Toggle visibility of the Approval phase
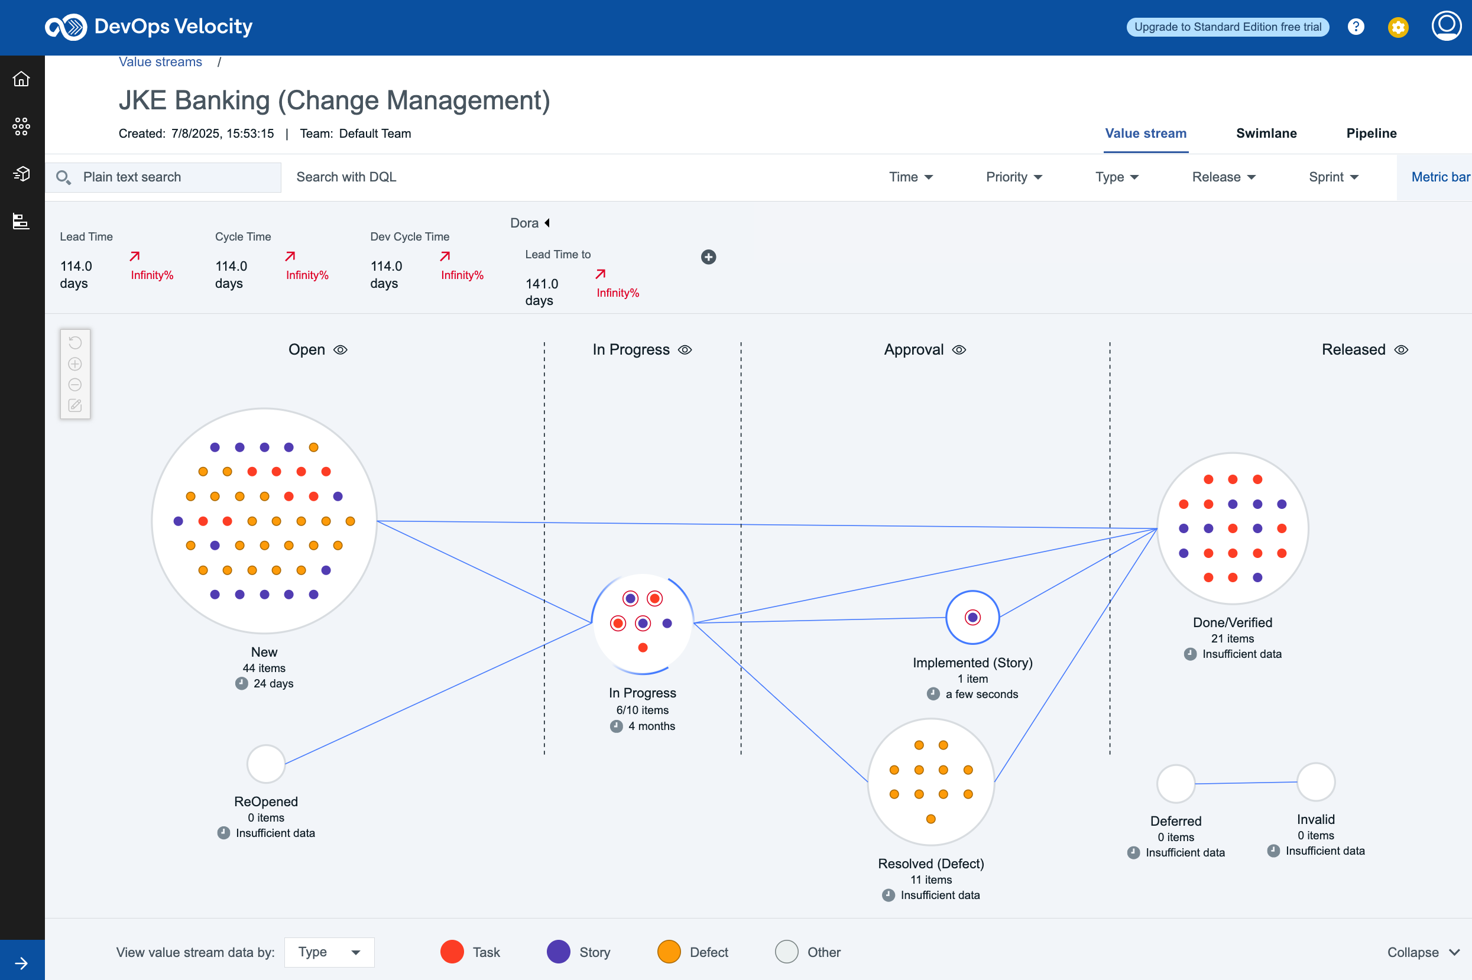This screenshot has height=980, width=1472. pyautogui.click(x=959, y=350)
